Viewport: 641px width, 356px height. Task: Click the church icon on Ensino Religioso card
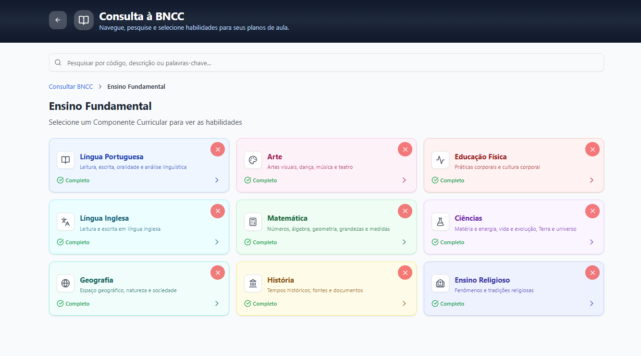tap(440, 283)
